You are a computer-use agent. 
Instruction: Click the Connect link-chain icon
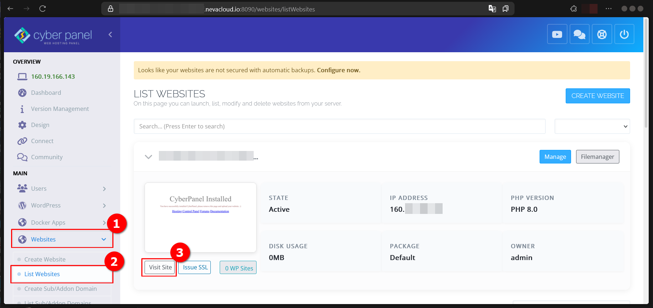click(22, 141)
